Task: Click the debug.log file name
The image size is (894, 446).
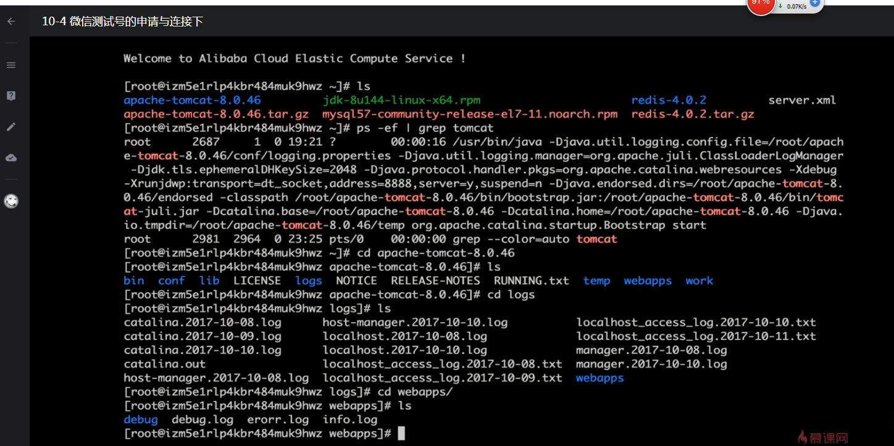Action: coord(203,420)
